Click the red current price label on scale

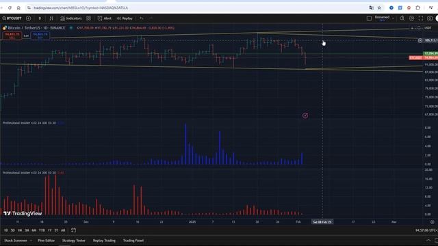pyautogui.click(x=423, y=57)
